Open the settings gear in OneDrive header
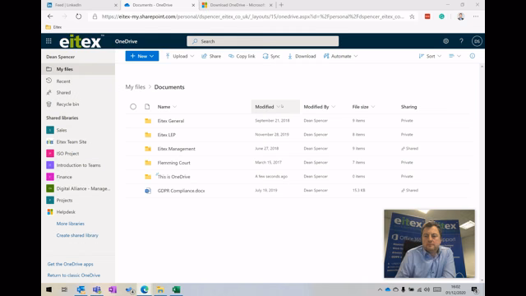The image size is (526, 296). coord(445,41)
